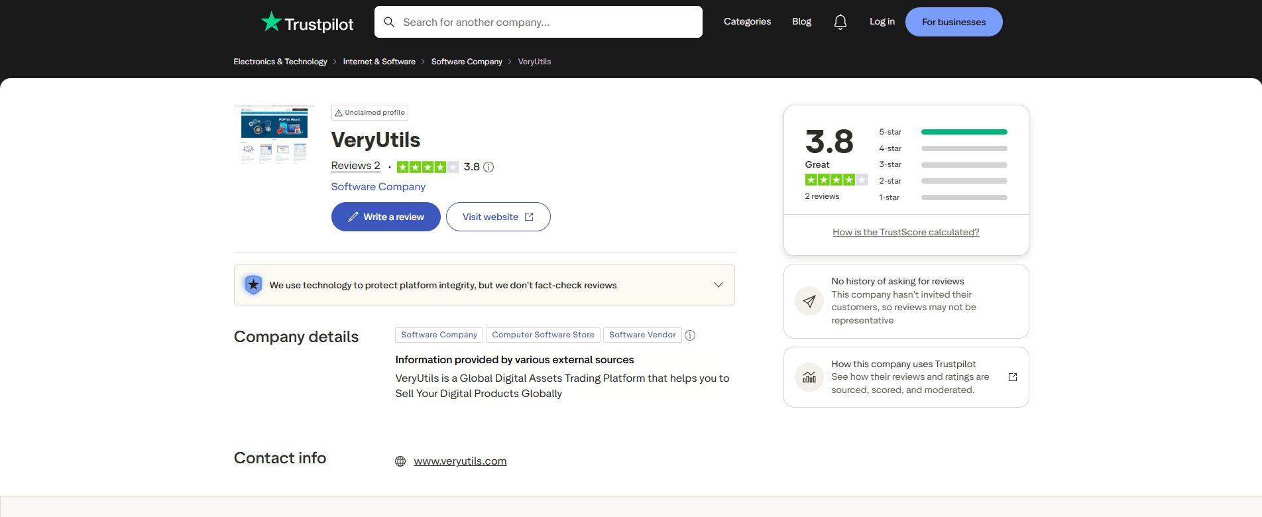This screenshot has height=517, width=1262.
Task: Select the Software Vendor tag
Action: [642, 335]
